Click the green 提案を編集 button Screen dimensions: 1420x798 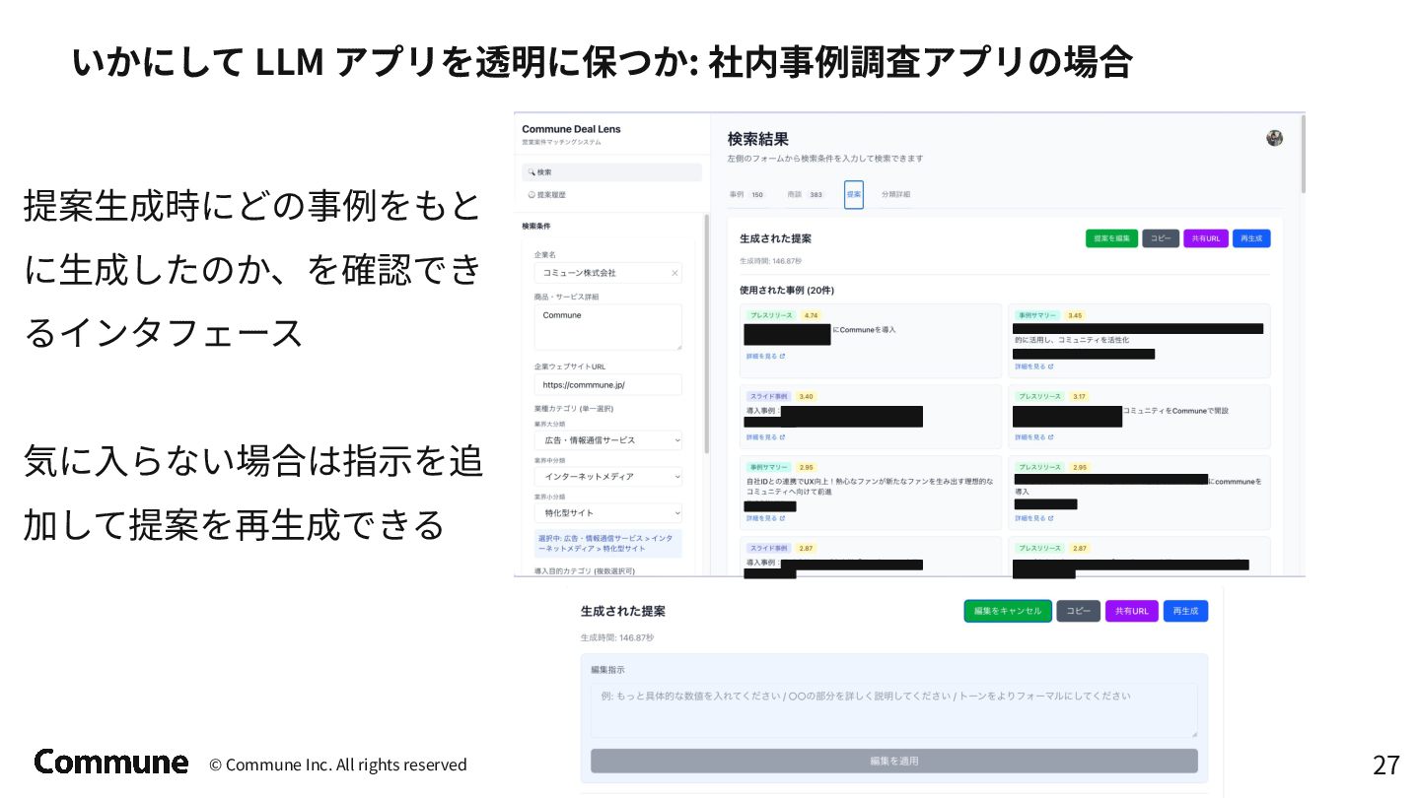[x=1111, y=238]
